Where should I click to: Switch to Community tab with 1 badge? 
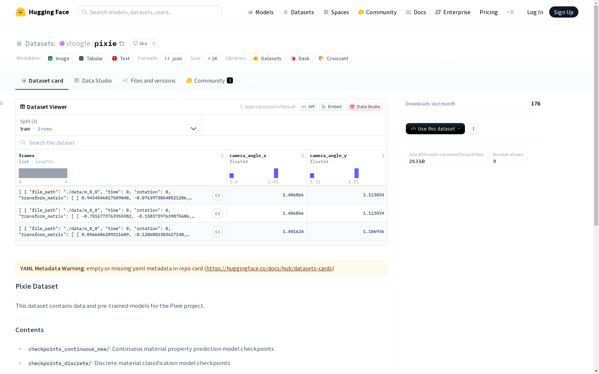pyautogui.click(x=209, y=81)
